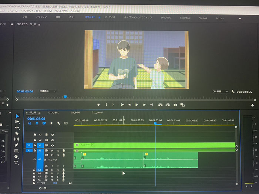Toggle Snap in timeline magnet
The width and height of the screenshot is (259, 194).
coord(37,123)
